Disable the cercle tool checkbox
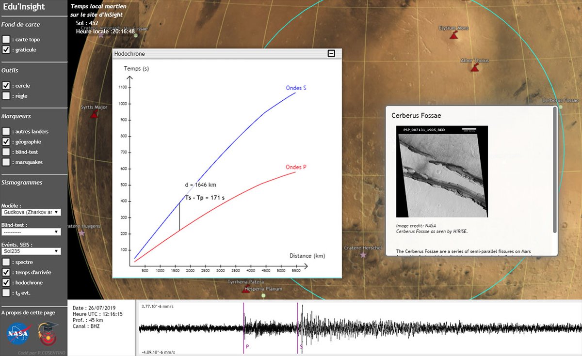This screenshot has width=582, height=356. coord(6,85)
